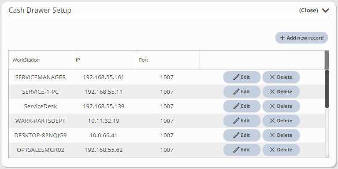This screenshot has height=169, width=338.
Task: Click the plus Add new record button
Action: (301, 38)
